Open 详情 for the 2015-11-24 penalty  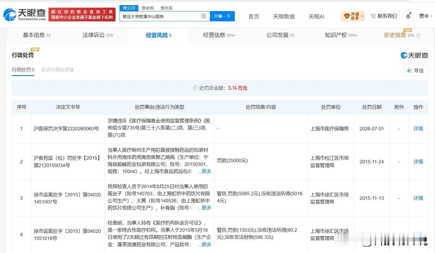pyautogui.click(x=418, y=162)
